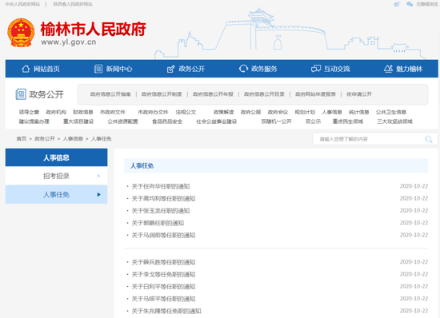Viewport: 440px width, 318px height.
Task: Click the magnifier search icon
Action: coord(429,139)
